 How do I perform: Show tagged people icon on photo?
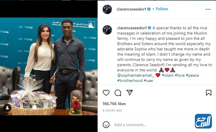tap(7, 108)
